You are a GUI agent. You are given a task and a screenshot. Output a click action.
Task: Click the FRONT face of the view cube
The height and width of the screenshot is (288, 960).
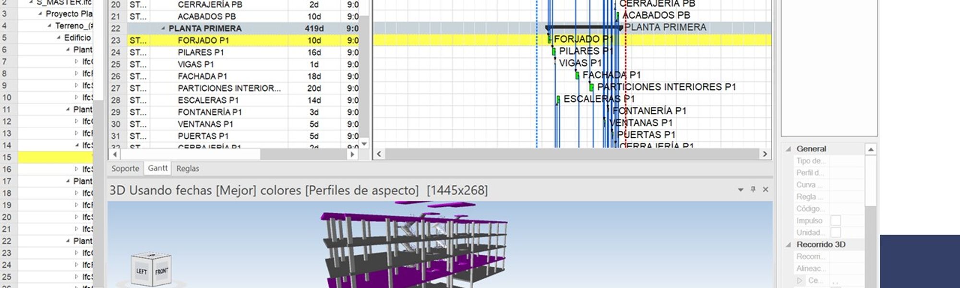162,272
